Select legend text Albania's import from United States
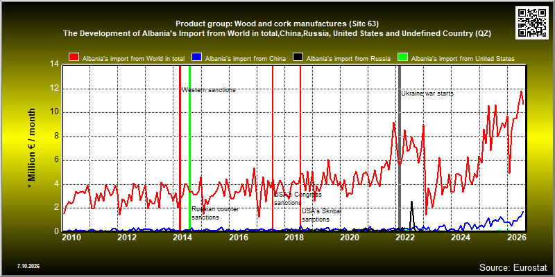This screenshot has width=555, height=277. pyautogui.click(x=463, y=59)
